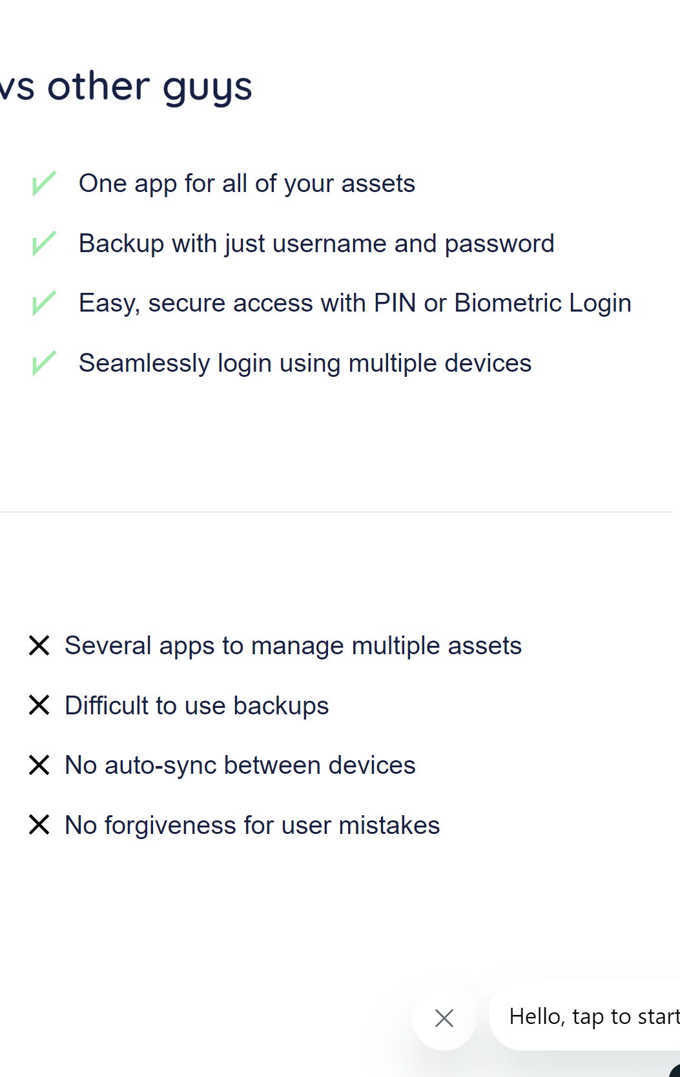
Task: Click "Easy, secure access with PIN" line
Action: coord(355,303)
